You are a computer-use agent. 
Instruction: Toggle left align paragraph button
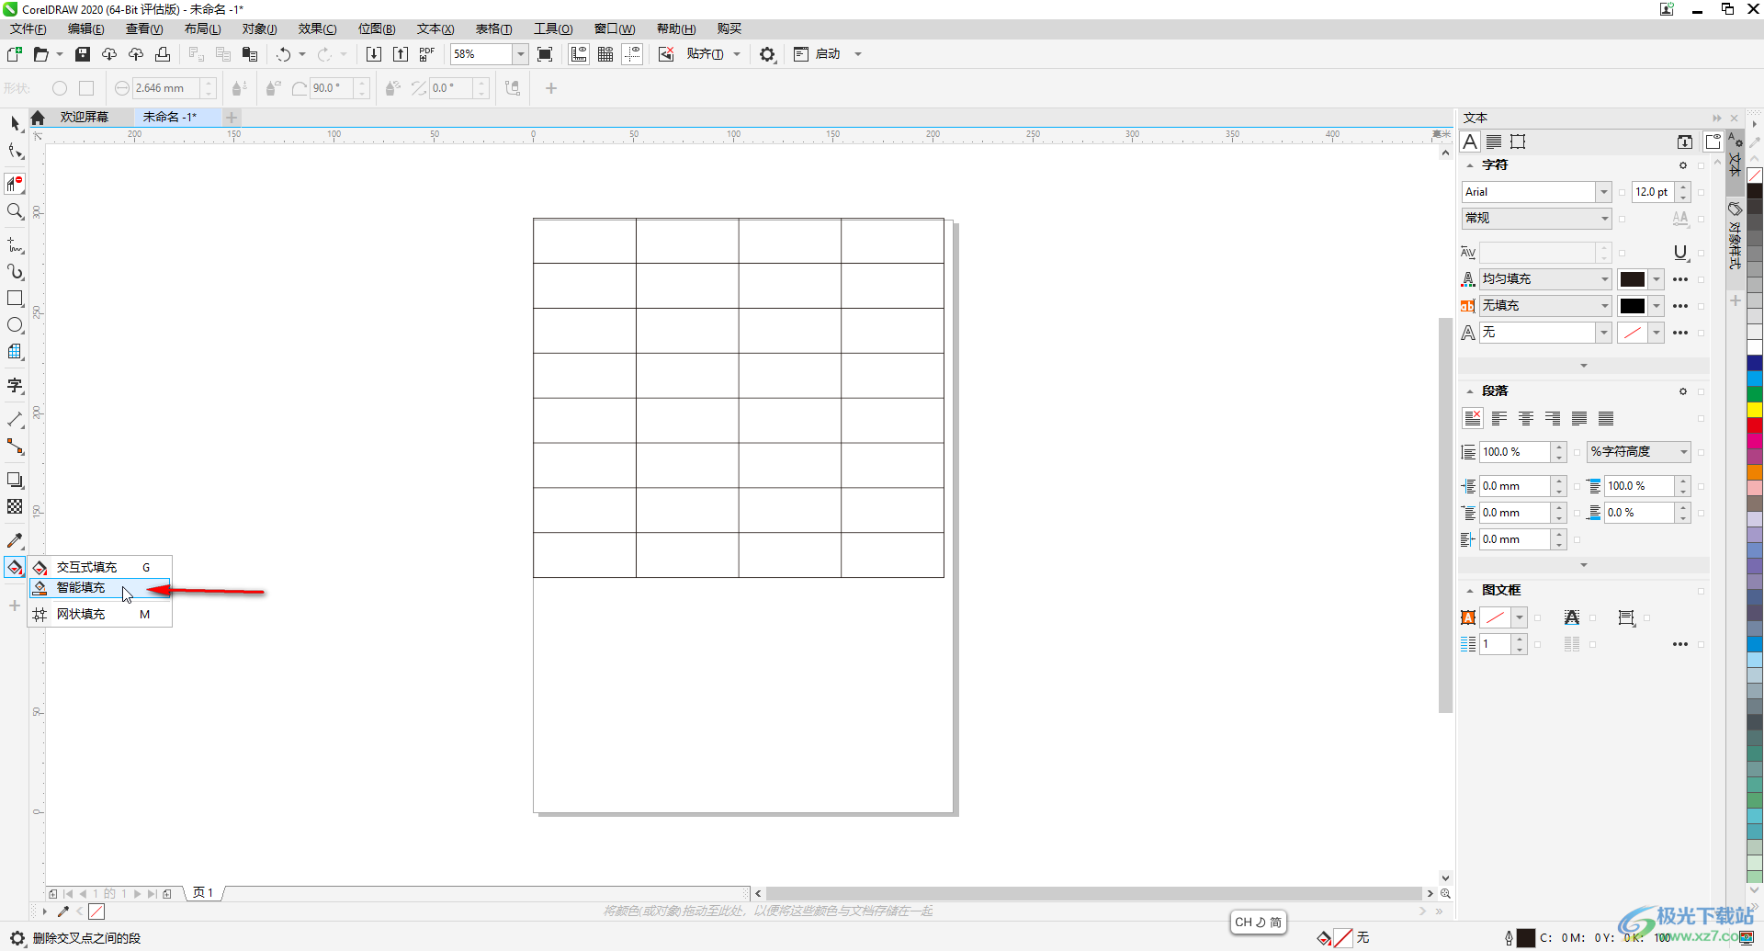click(x=1499, y=418)
